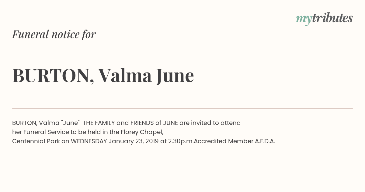Click the quoted nickname "June" in the notice text
365x192 pixels.
71,123
